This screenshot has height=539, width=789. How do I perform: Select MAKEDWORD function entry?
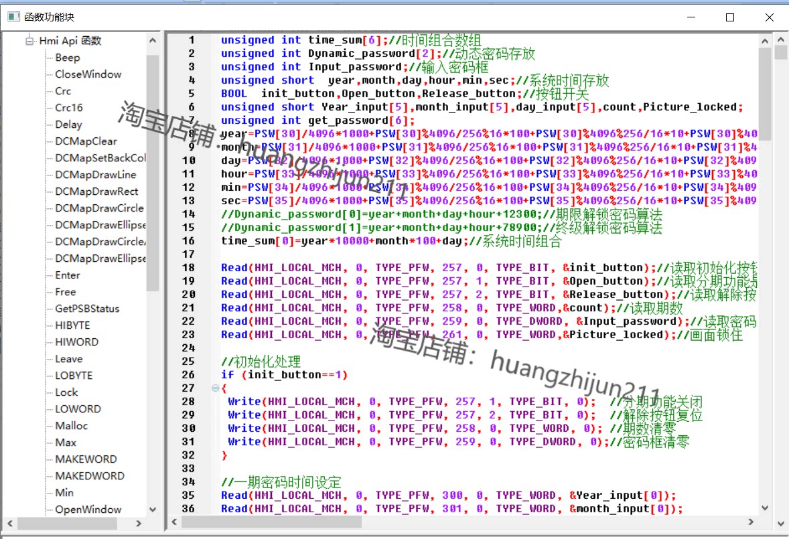(90, 475)
